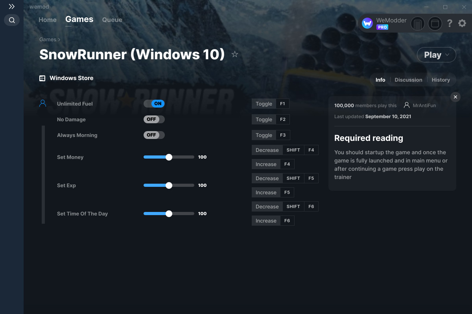Open the settings gear icon
The image size is (472, 314).
pos(462,24)
